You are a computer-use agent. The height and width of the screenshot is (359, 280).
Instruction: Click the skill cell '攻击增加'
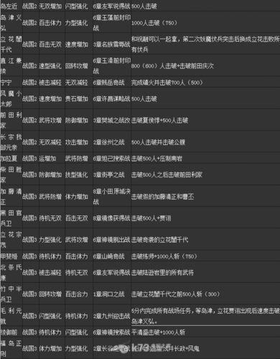76,142
